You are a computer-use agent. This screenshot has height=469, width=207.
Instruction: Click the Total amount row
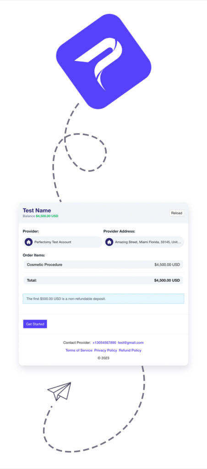click(103, 281)
